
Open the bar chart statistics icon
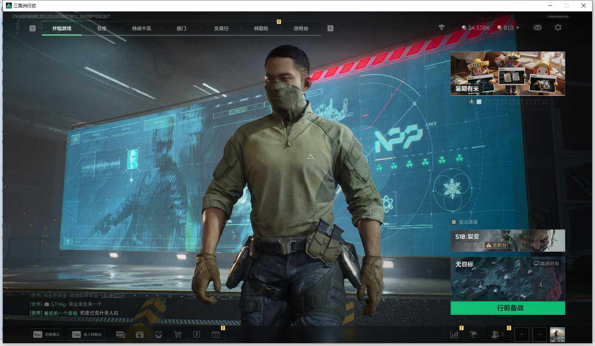454,335
